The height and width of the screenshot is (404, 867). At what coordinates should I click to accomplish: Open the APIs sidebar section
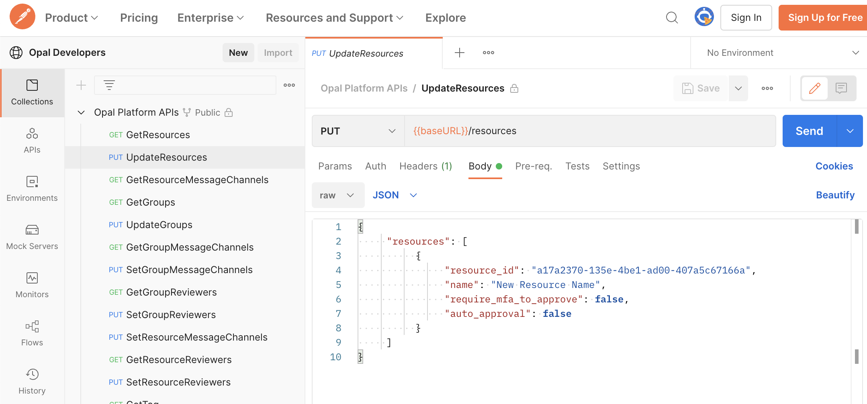[32, 141]
